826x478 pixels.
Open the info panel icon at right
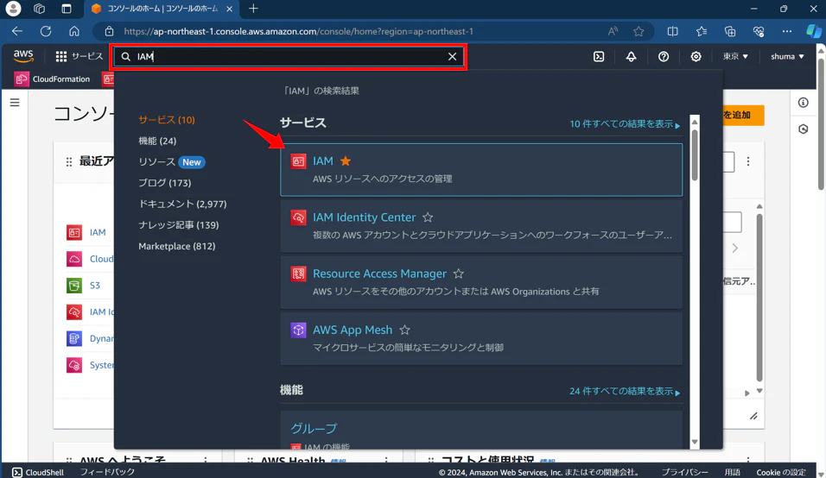(803, 103)
